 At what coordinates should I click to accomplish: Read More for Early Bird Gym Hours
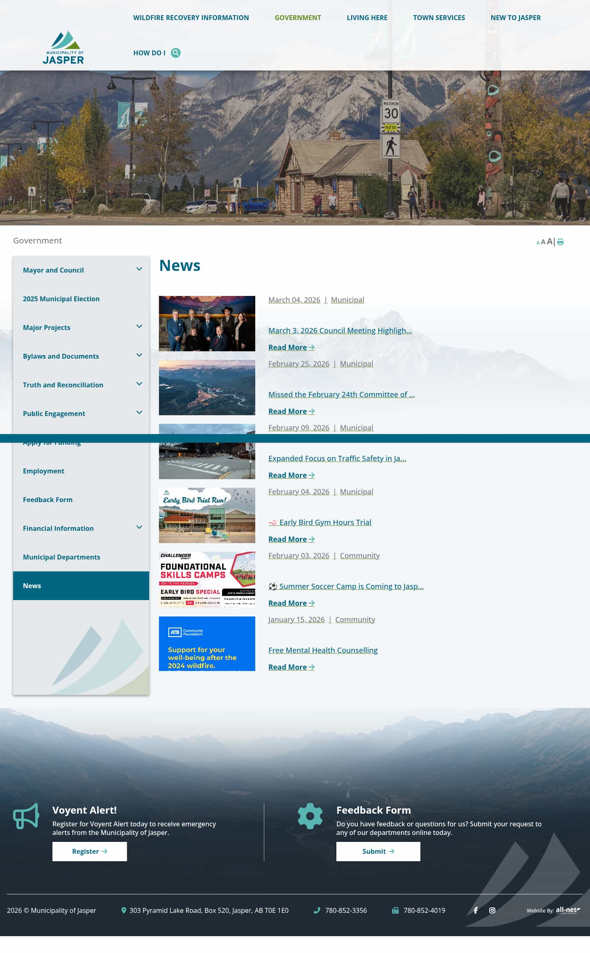[x=291, y=539]
